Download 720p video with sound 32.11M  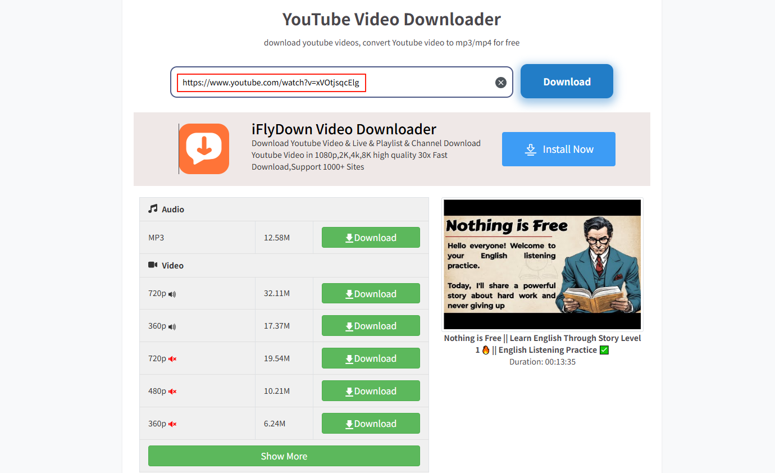tap(371, 294)
